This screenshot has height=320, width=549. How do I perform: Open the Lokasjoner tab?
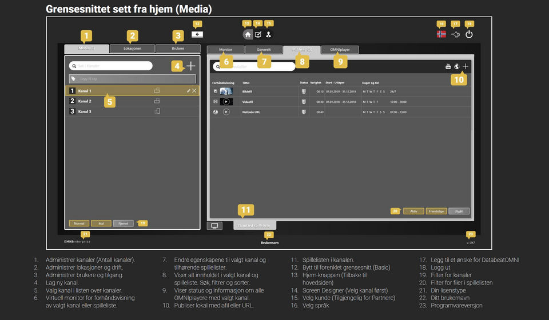coord(132,49)
